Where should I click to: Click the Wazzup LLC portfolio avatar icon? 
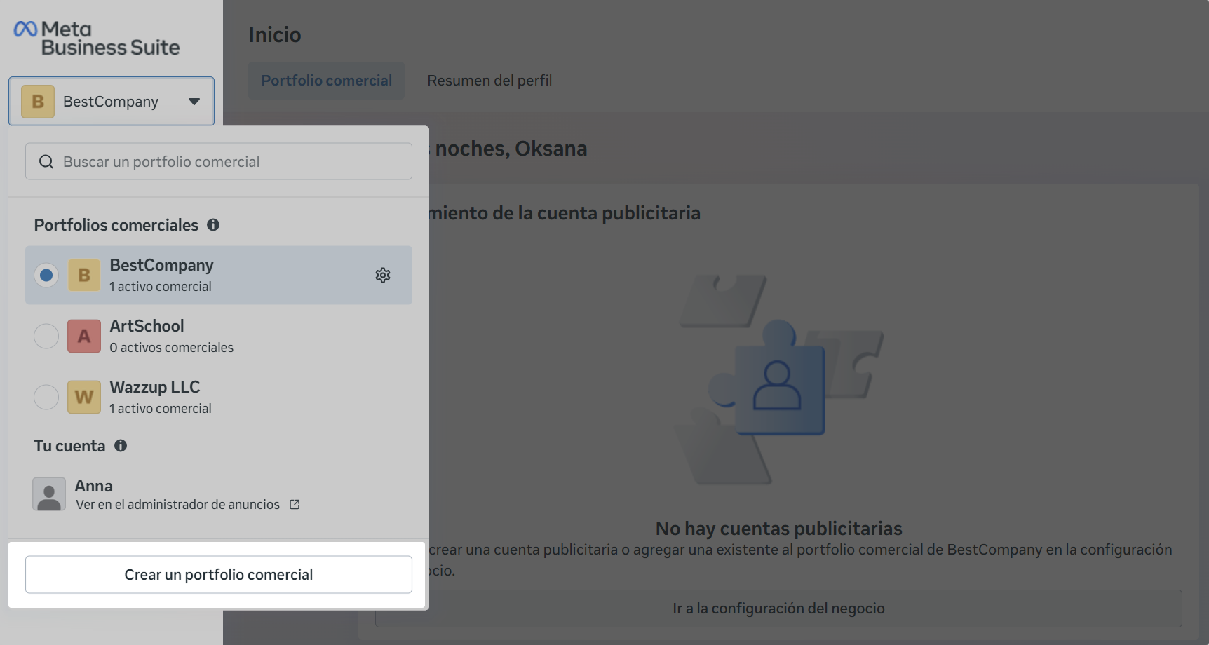[x=83, y=397]
